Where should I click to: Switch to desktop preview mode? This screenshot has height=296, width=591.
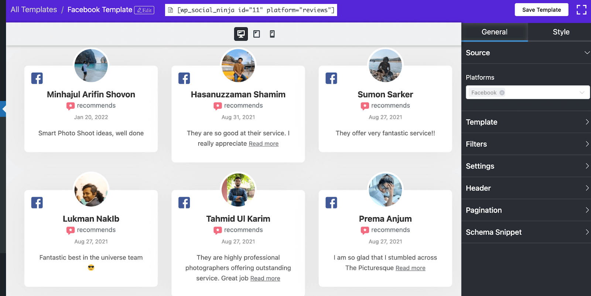click(x=241, y=34)
